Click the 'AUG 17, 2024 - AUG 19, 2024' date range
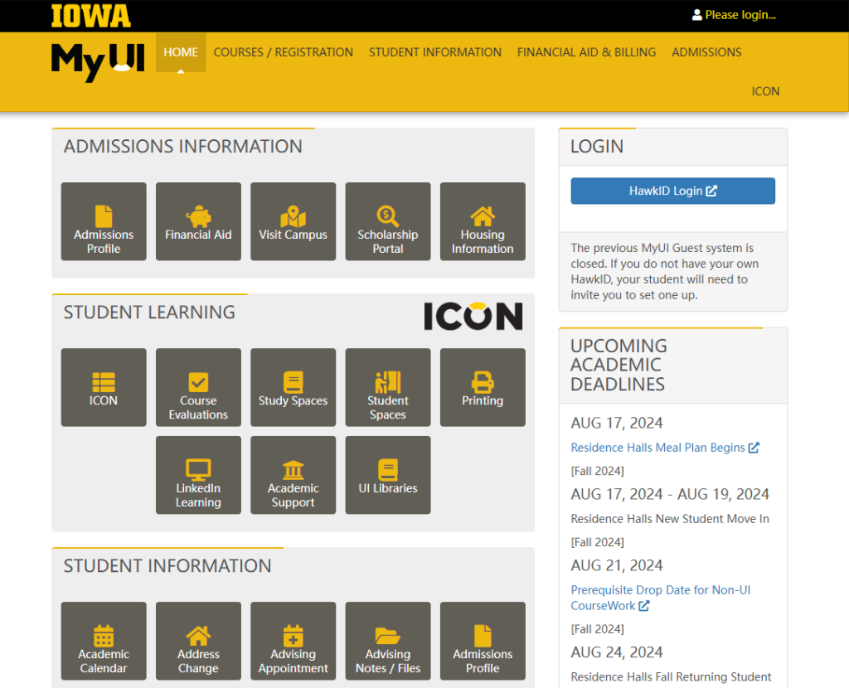The height and width of the screenshot is (688, 849). 670,494
